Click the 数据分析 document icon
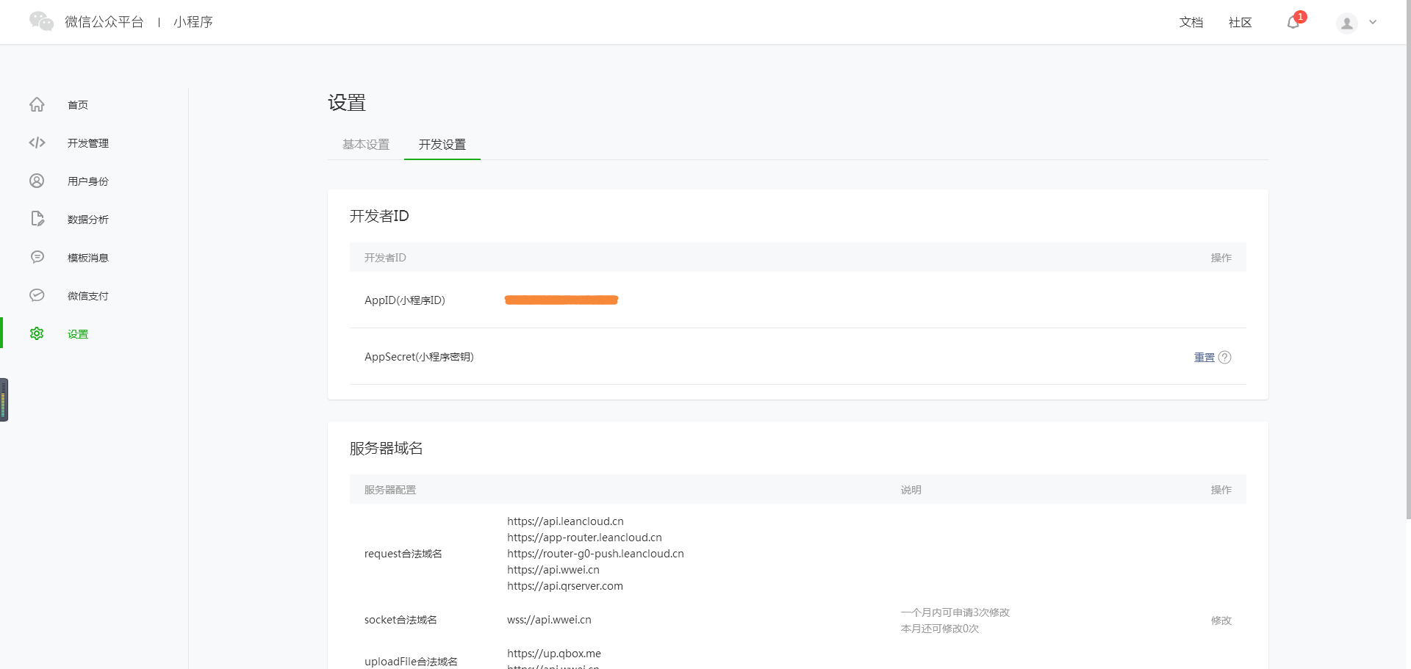The height and width of the screenshot is (669, 1411). (x=37, y=219)
